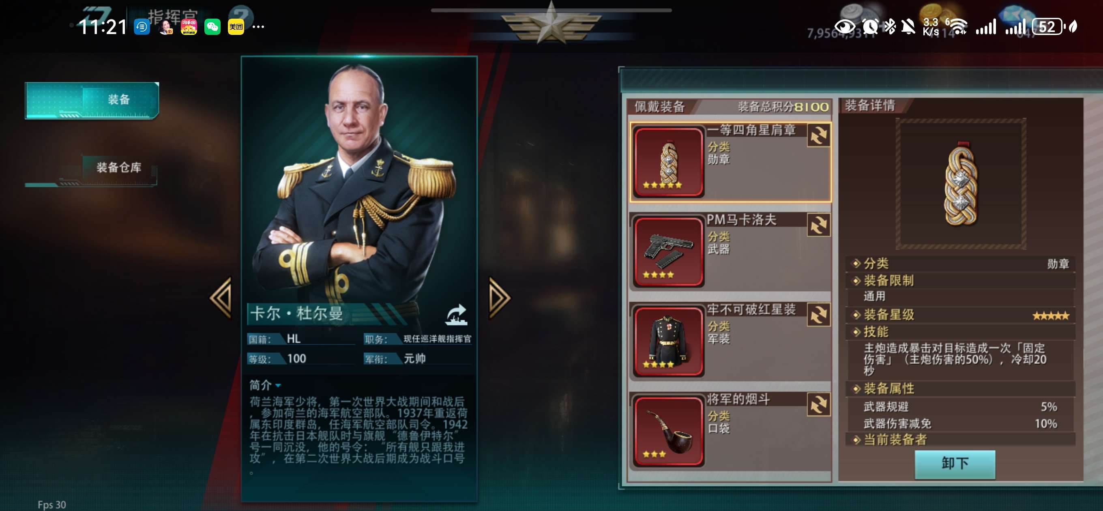Go to next commander with right arrow
Screen dimensions: 1103x511
click(x=499, y=298)
